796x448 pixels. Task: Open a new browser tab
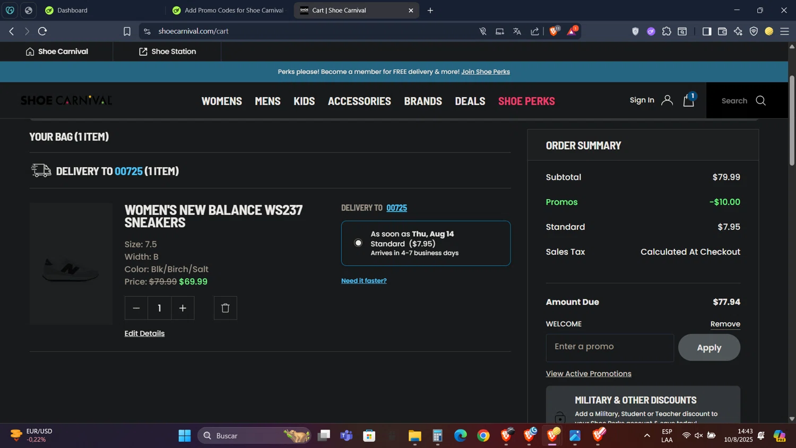coord(430,10)
